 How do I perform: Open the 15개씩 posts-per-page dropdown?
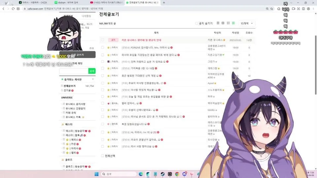[247, 23]
